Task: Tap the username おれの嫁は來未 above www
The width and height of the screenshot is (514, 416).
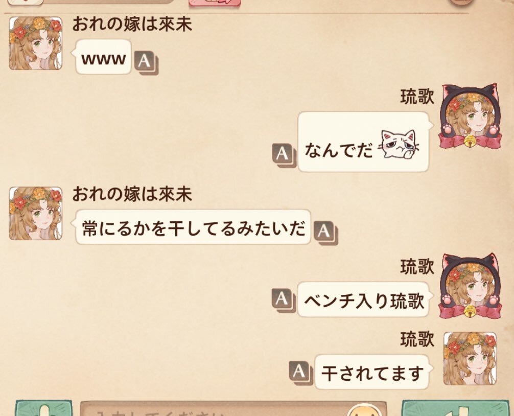Action: point(132,24)
